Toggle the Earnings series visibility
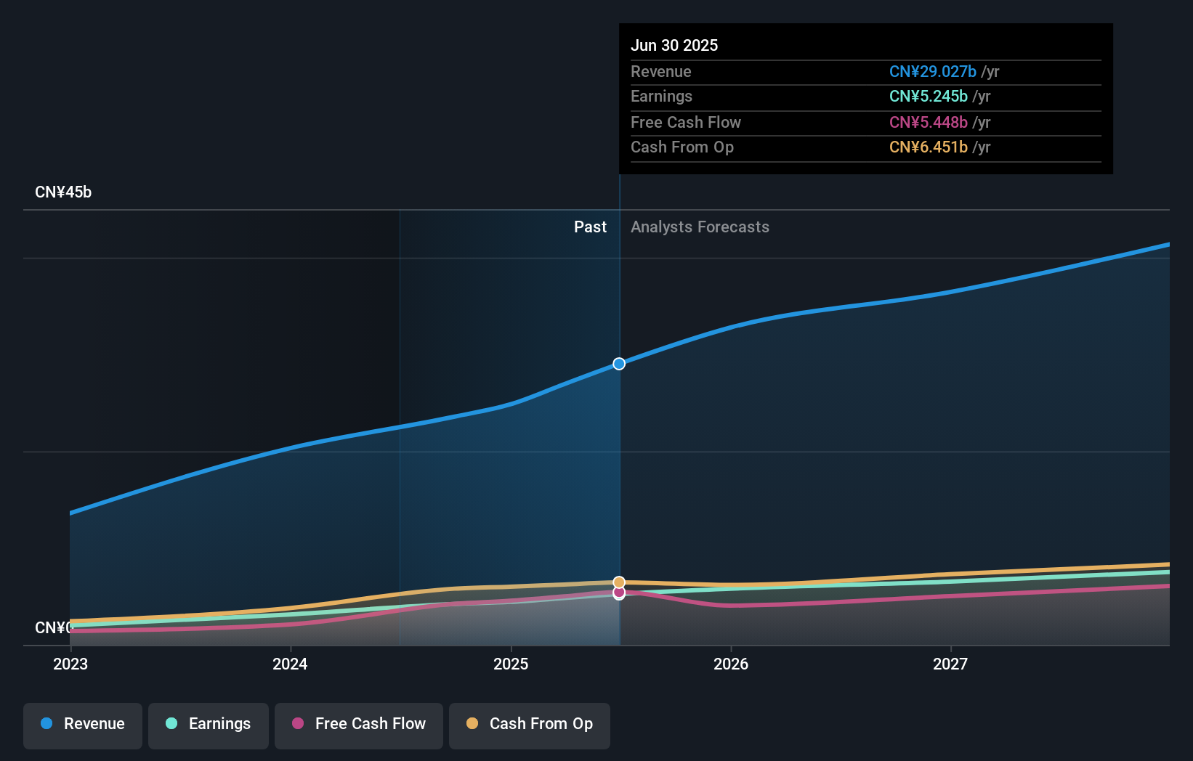This screenshot has height=761, width=1193. pos(209,725)
